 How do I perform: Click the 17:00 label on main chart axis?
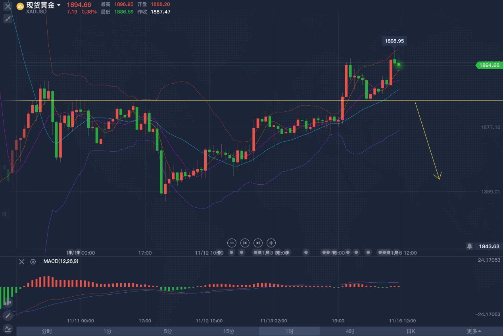tap(145, 253)
